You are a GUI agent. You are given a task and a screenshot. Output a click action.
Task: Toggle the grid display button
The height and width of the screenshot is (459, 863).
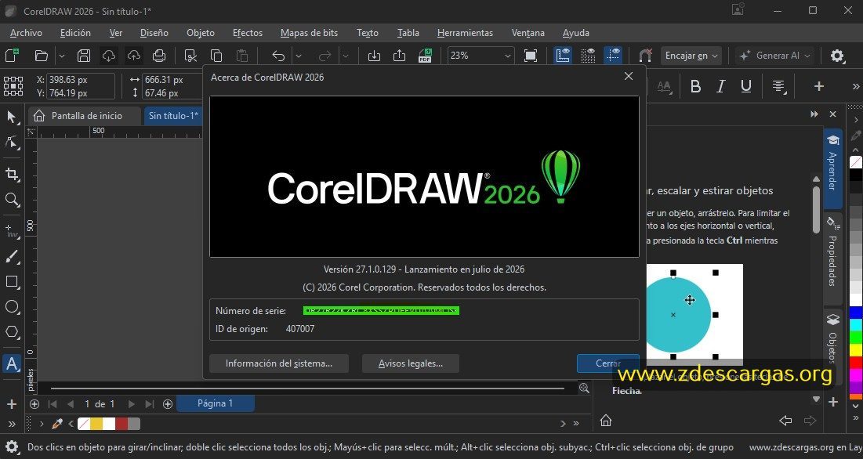click(588, 56)
